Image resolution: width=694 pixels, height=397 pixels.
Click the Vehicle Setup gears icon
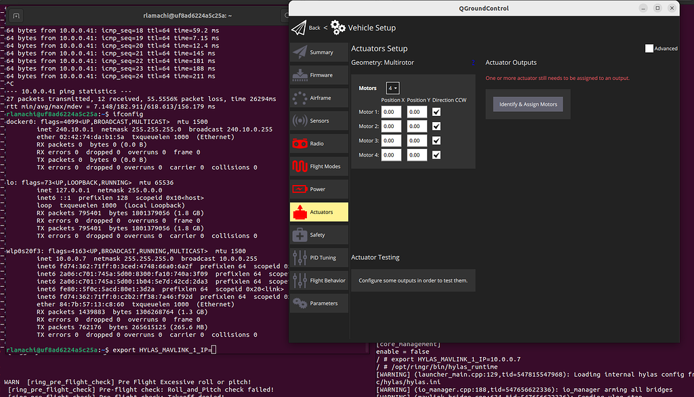[338, 28]
